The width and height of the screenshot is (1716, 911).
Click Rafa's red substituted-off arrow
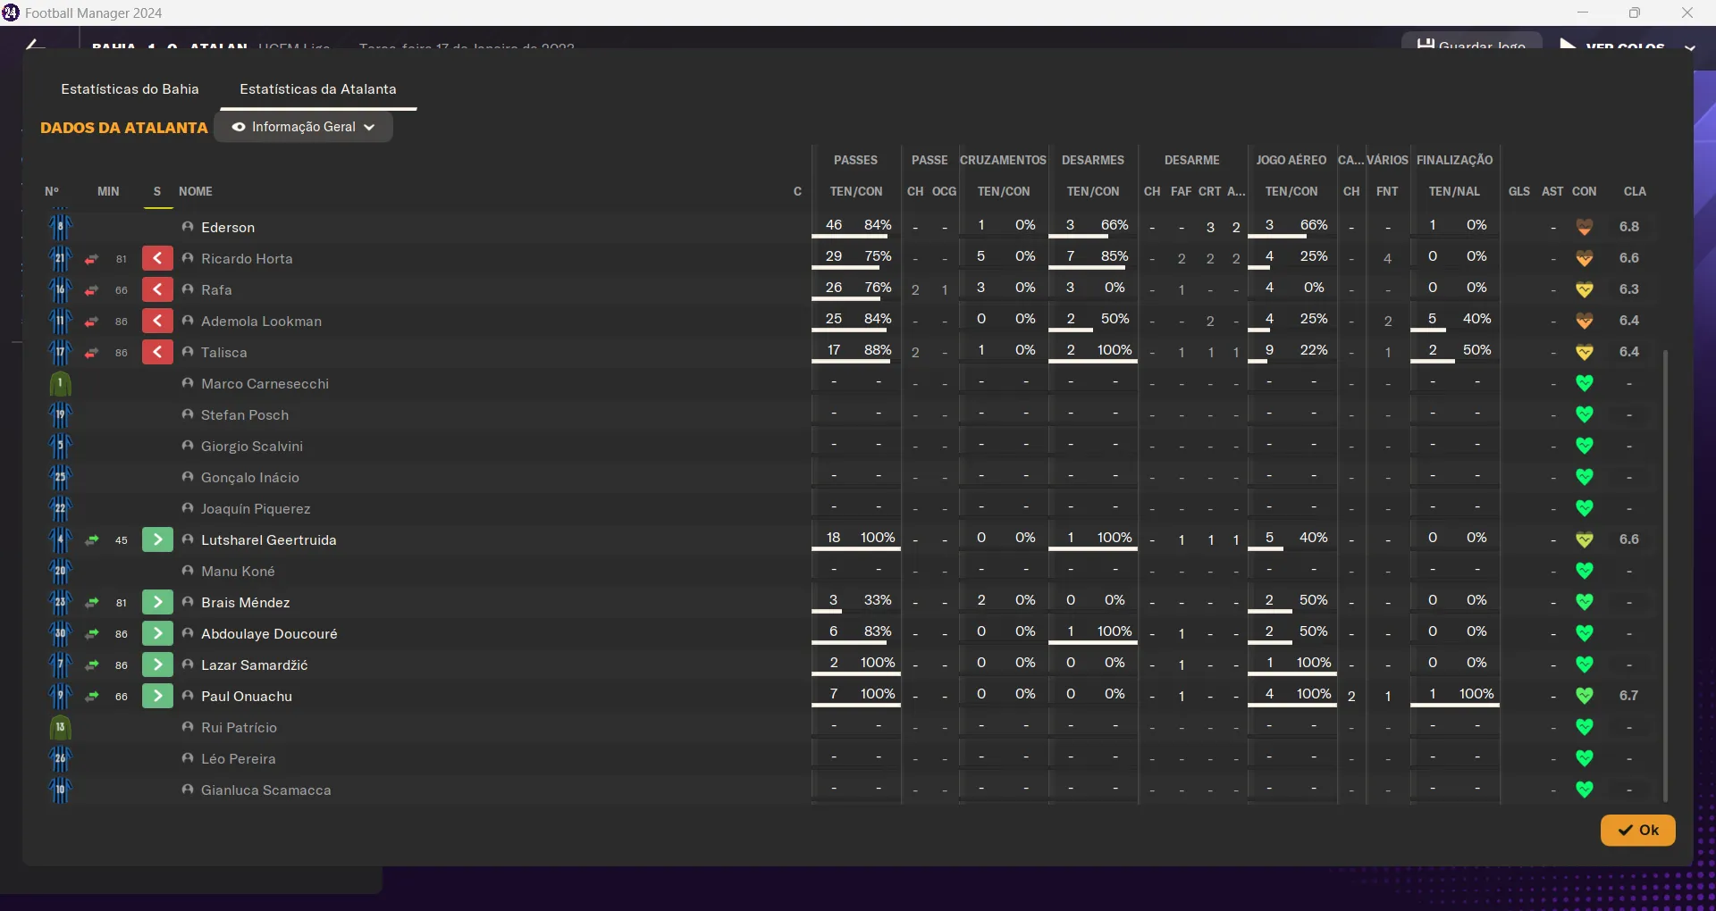(x=157, y=290)
